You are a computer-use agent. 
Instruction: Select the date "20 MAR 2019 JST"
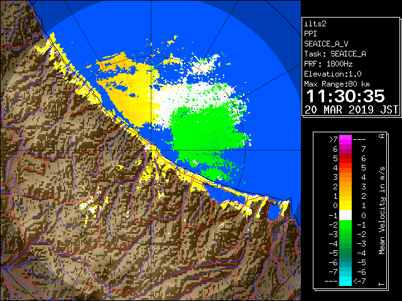(x=352, y=110)
